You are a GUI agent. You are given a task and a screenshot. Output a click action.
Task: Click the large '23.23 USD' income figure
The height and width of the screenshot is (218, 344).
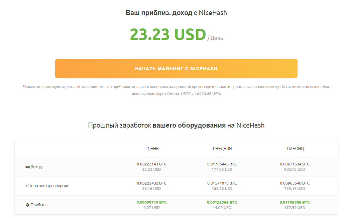pos(168,34)
